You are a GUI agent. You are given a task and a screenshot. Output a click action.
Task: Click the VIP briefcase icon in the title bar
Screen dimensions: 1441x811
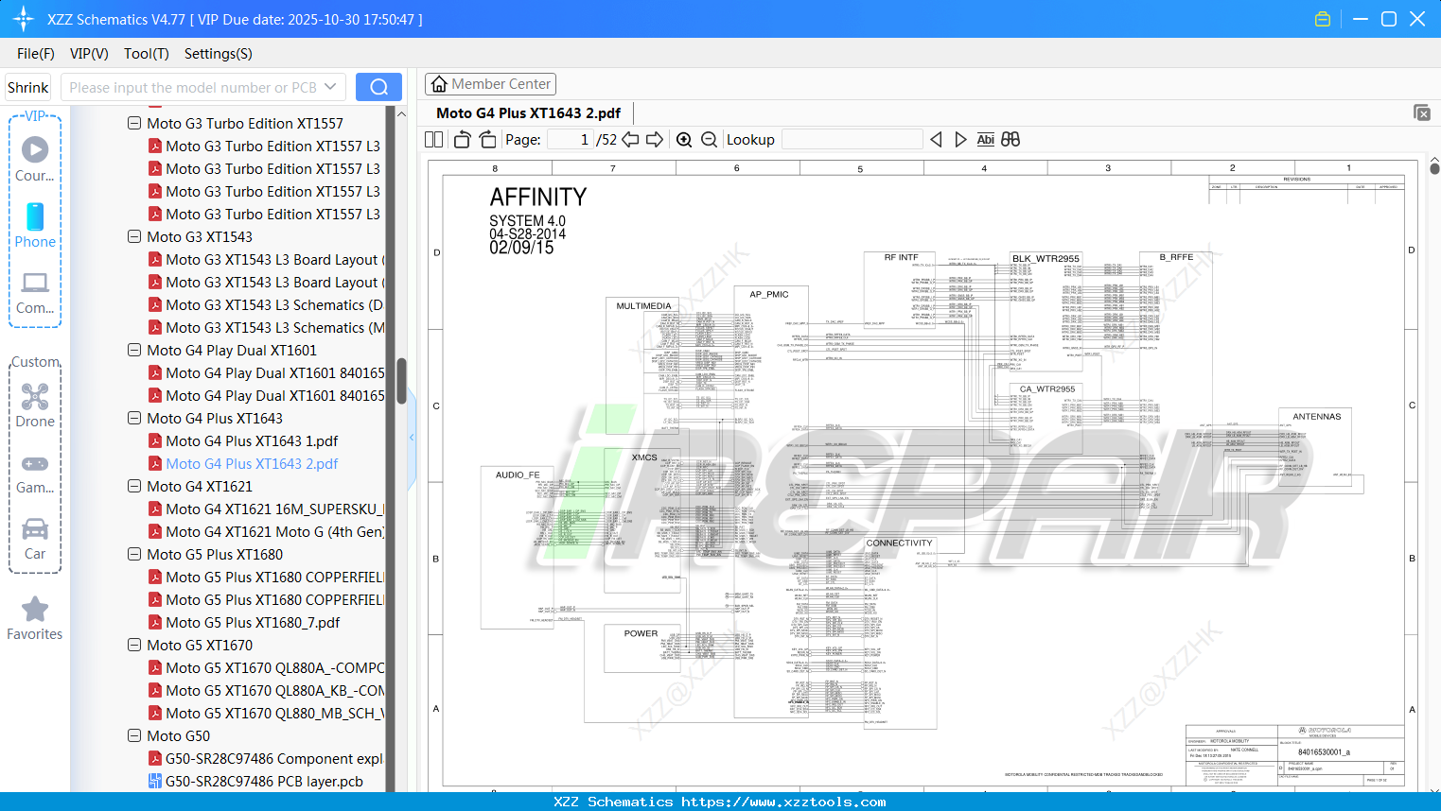1323,19
